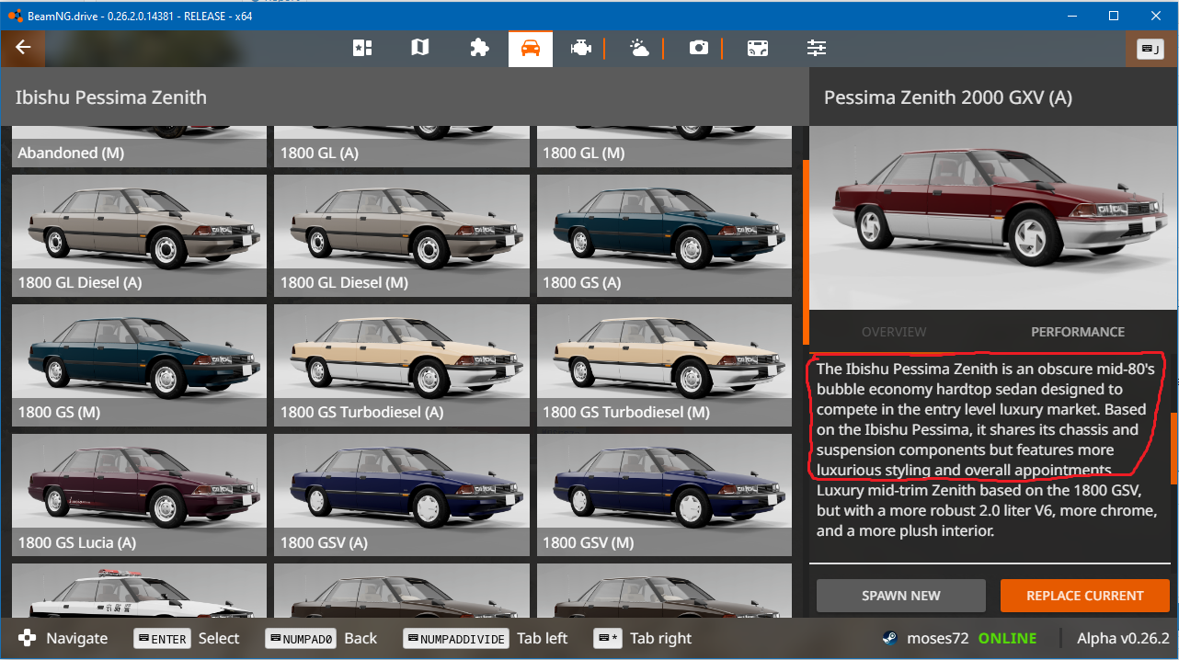Open the photo mode camera icon
The width and height of the screenshot is (1179, 660).
click(699, 48)
